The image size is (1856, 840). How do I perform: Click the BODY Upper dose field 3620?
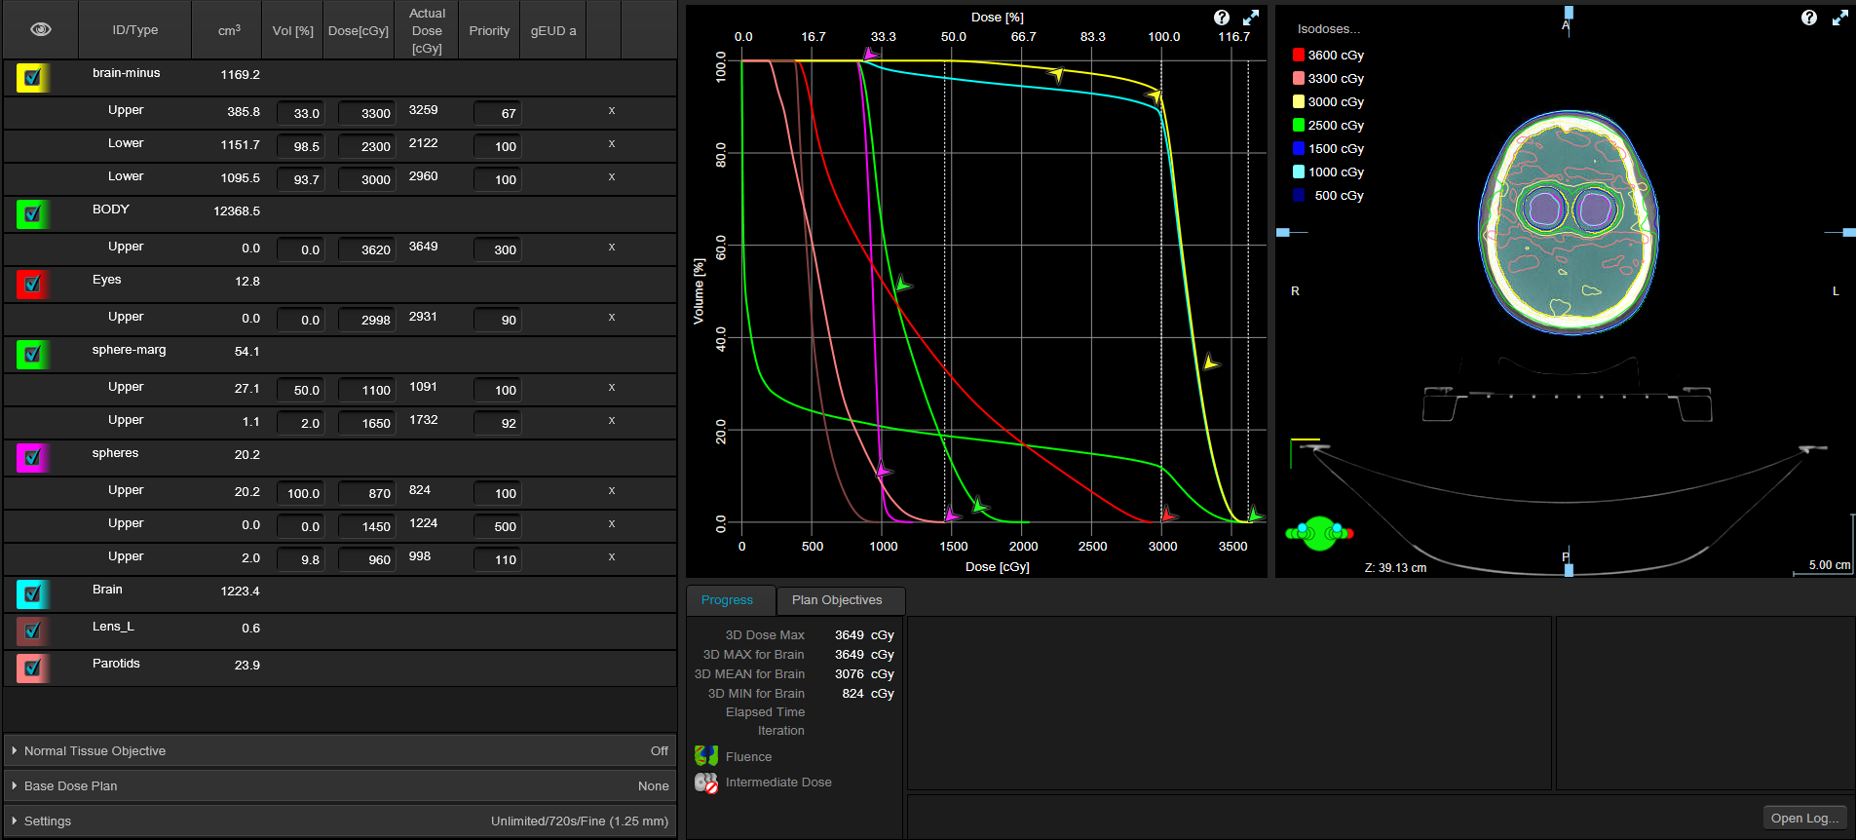(366, 249)
